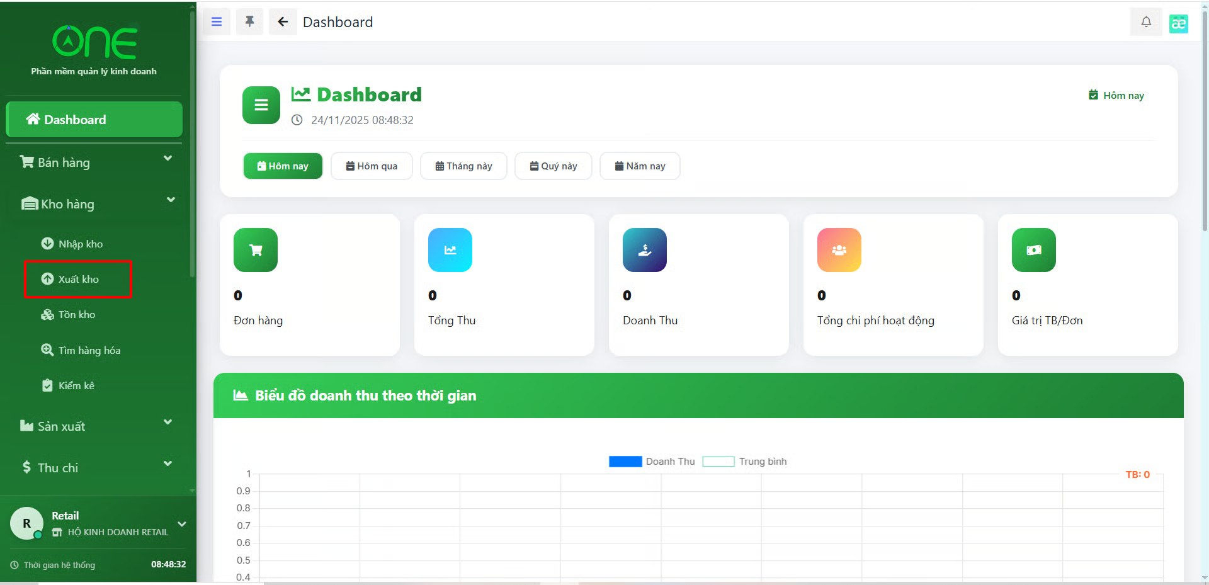This screenshot has height=585, width=1209.
Task: Open the Retail account dropdown chevron
Action: coord(182,524)
